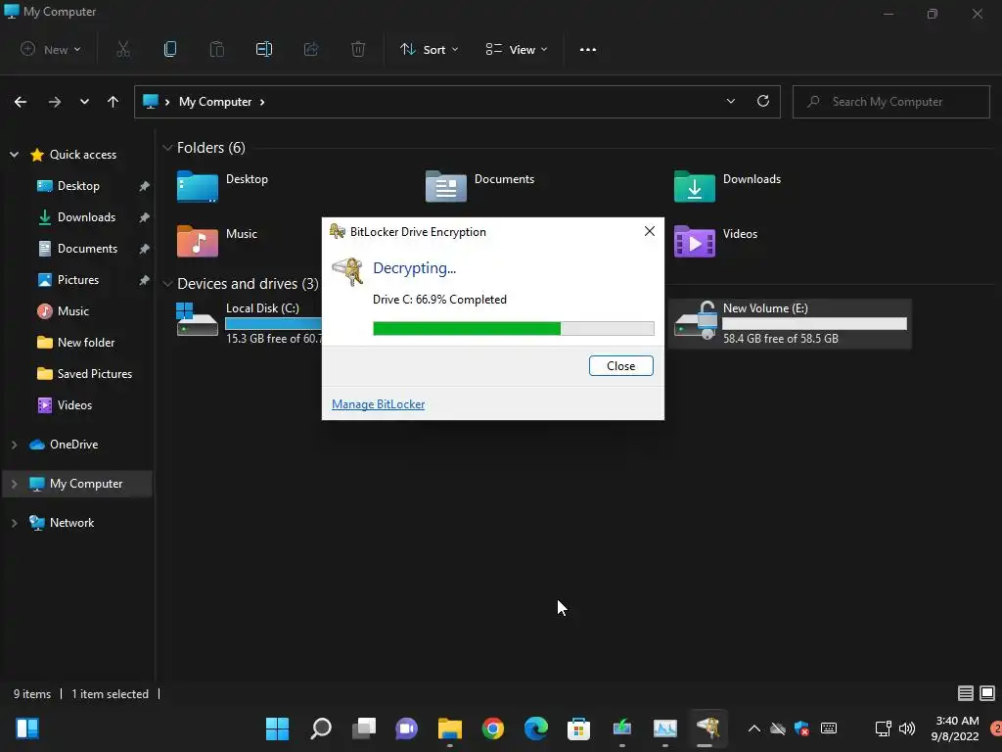Dismiss BitLocker dialog with X button
Image resolution: width=1002 pixels, height=752 pixels.
650,231
